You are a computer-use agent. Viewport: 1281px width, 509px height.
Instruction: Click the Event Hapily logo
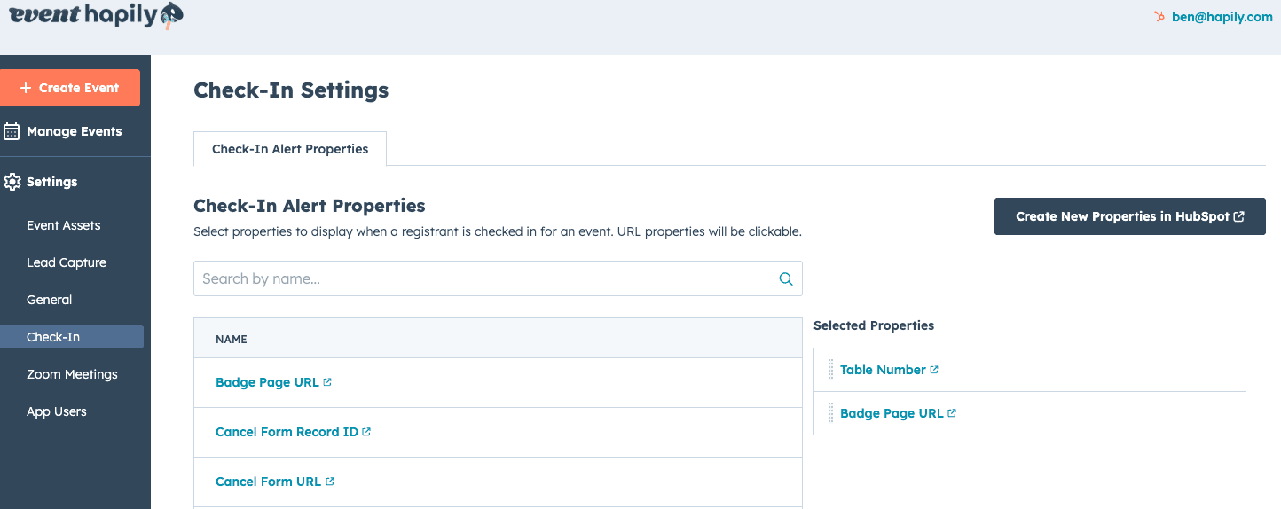pos(96,15)
